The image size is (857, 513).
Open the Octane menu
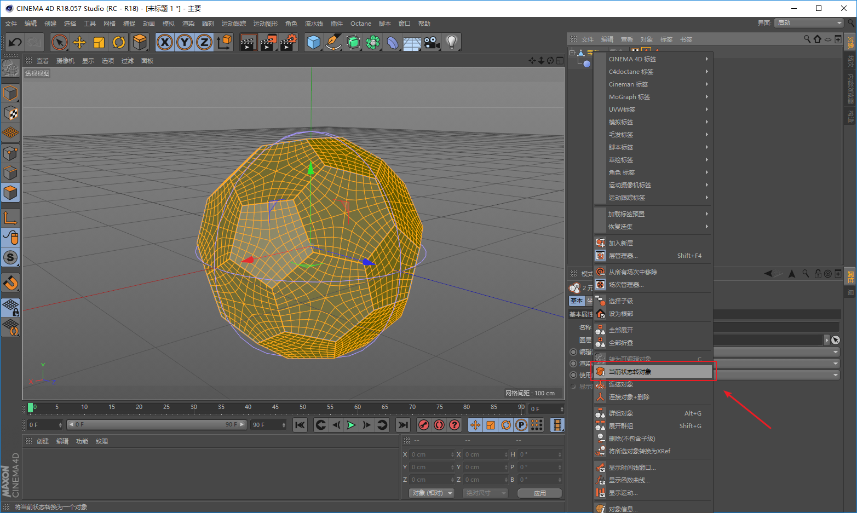click(x=361, y=24)
